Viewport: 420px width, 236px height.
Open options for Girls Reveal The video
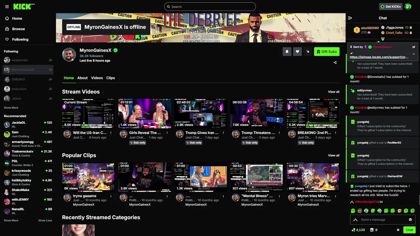(167, 133)
